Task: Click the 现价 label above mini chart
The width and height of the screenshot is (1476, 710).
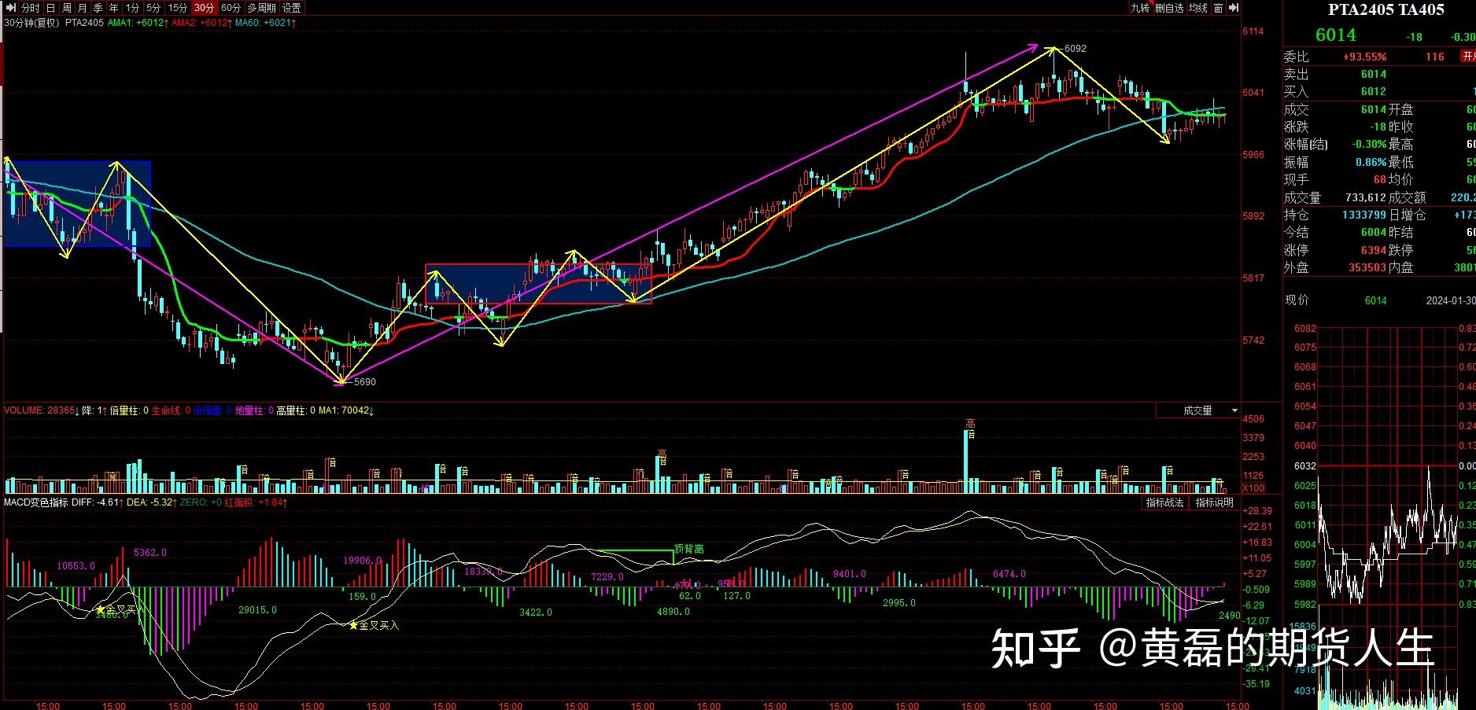Action: click(x=1297, y=300)
